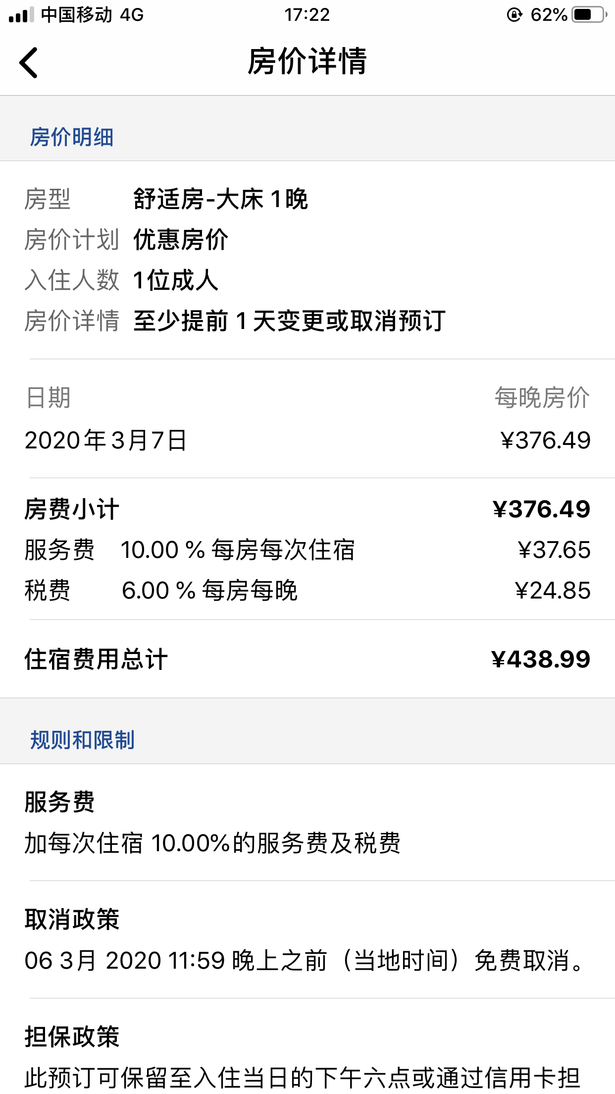The width and height of the screenshot is (615, 1094).
Task: Select the 规则和限制 section header
Action: [x=82, y=740]
